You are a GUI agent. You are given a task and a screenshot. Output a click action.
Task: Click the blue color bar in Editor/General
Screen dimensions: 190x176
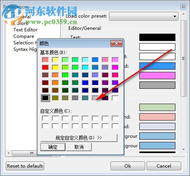[x=157, y=66]
